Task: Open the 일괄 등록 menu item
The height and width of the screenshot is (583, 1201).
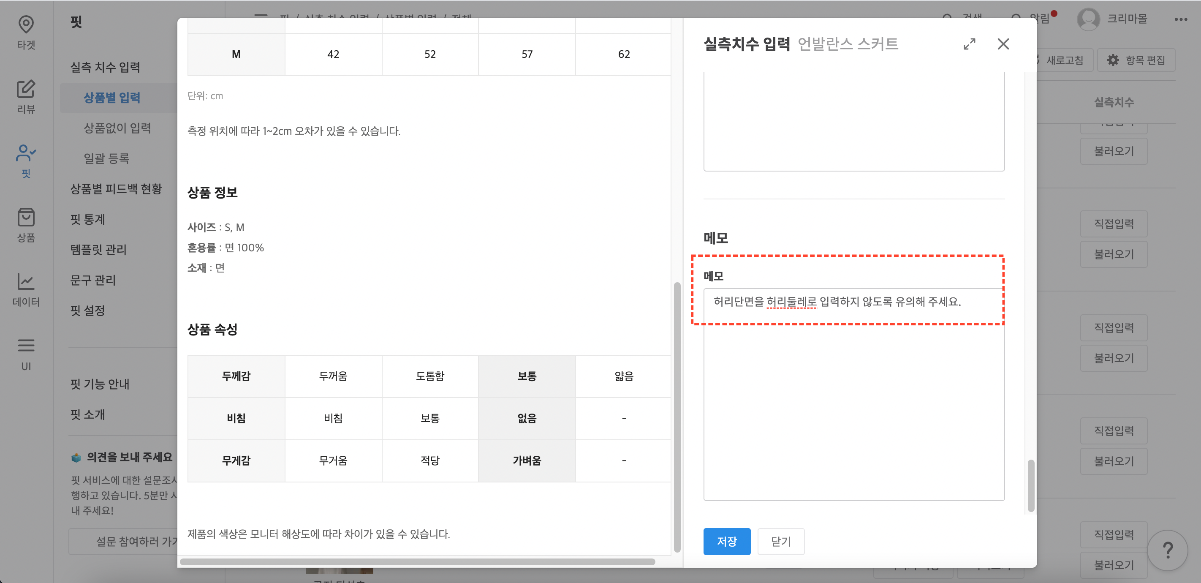Action: click(108, 158)
